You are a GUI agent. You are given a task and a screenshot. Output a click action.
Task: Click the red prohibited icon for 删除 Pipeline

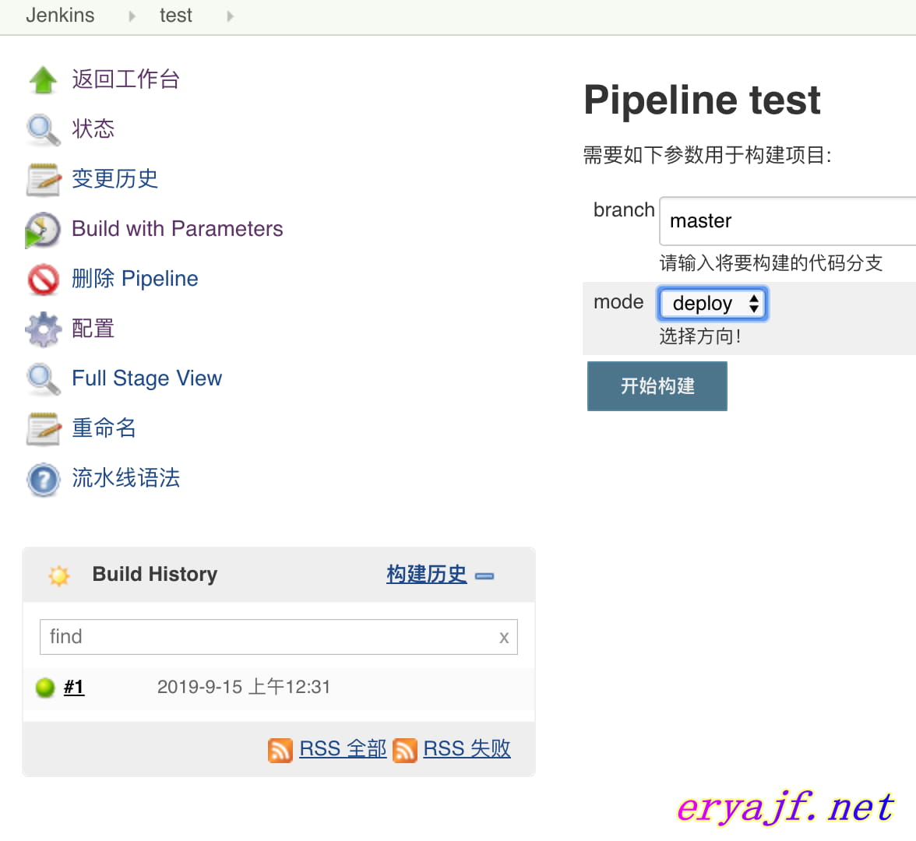(x=43, y=279)
